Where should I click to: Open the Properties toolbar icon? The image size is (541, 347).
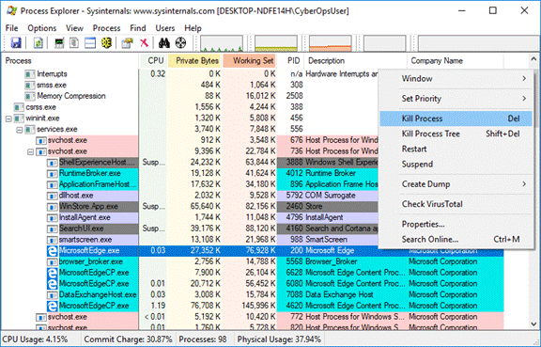(128, 43)
